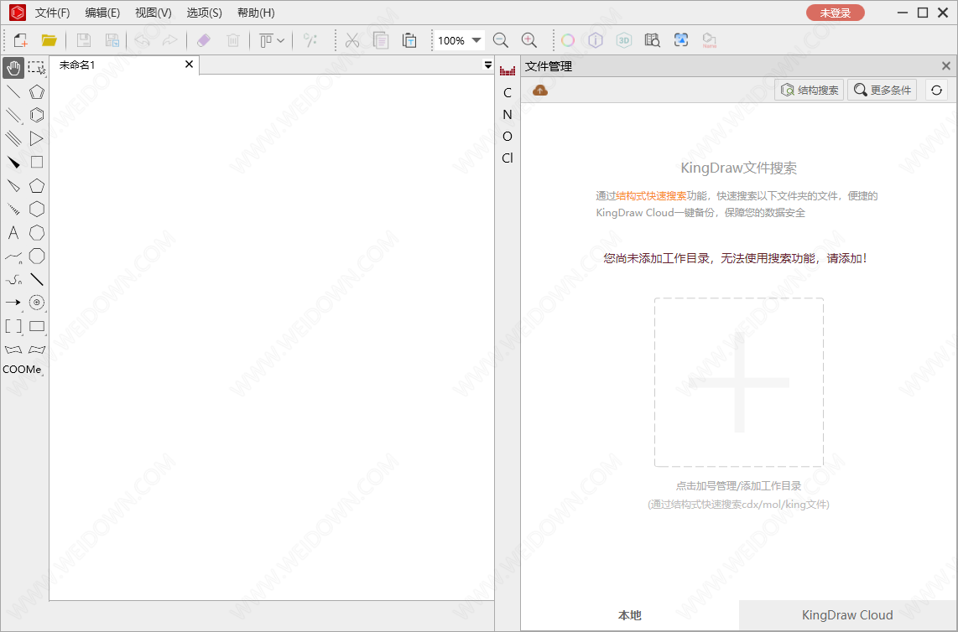Close the 文件管理 panel
Viewport: 958px width, 632px height.
(945, 66)
